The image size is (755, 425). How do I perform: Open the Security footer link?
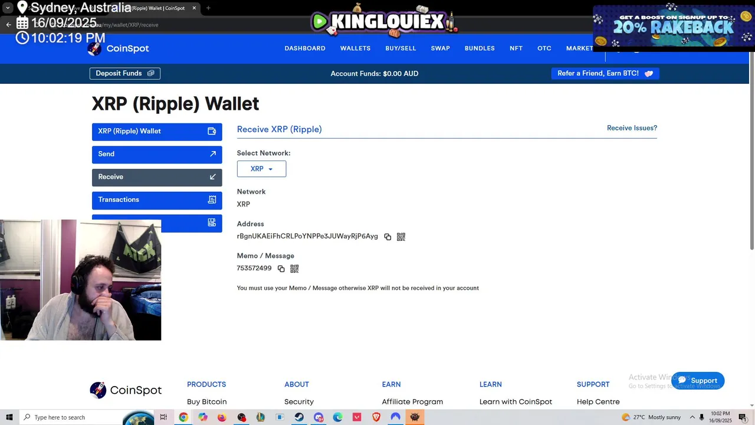tap(299, 402)
